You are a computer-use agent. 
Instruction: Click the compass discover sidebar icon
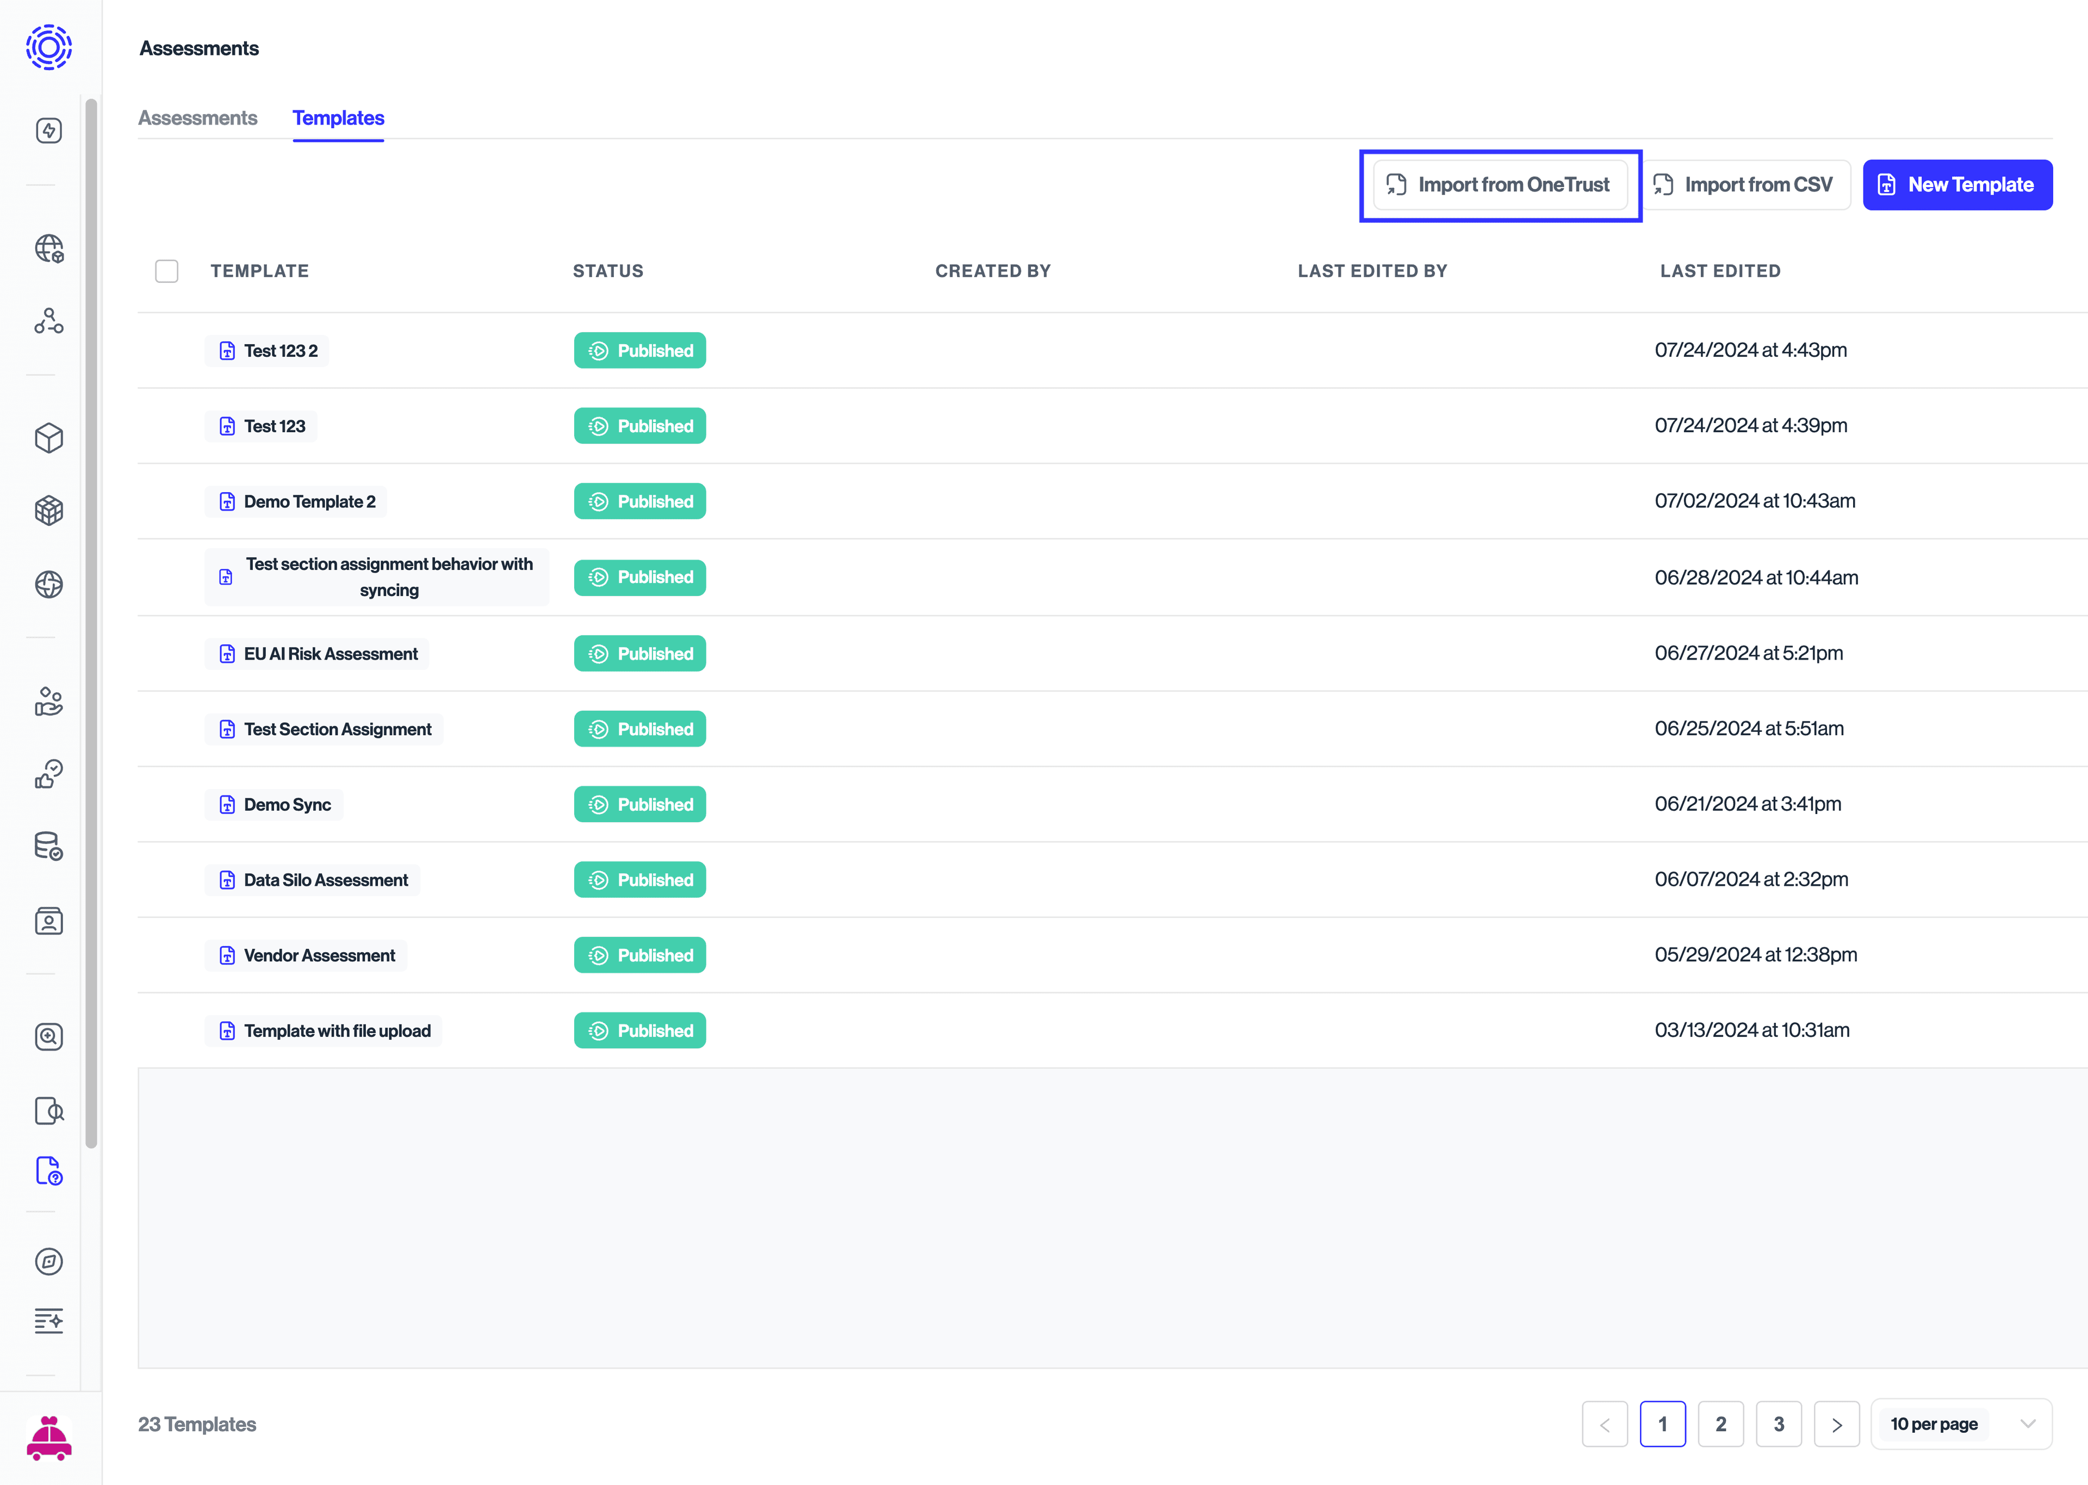(x=48, y=1261)
